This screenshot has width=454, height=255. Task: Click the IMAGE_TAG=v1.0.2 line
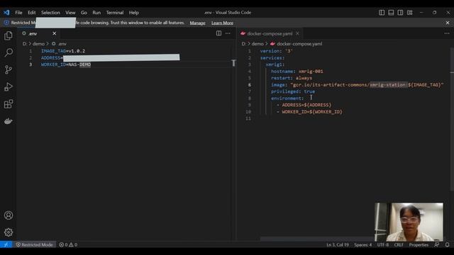point(63,51)
